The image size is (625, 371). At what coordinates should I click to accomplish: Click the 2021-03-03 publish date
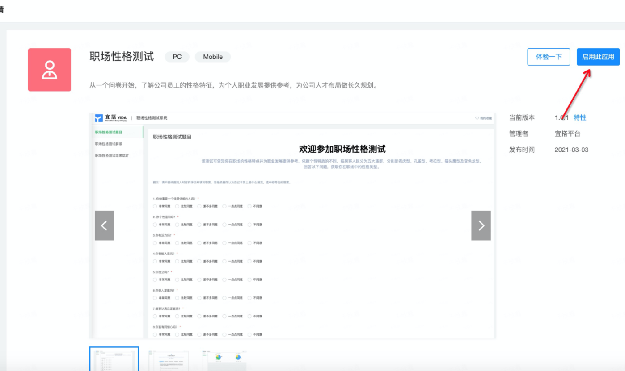[571, 150]
